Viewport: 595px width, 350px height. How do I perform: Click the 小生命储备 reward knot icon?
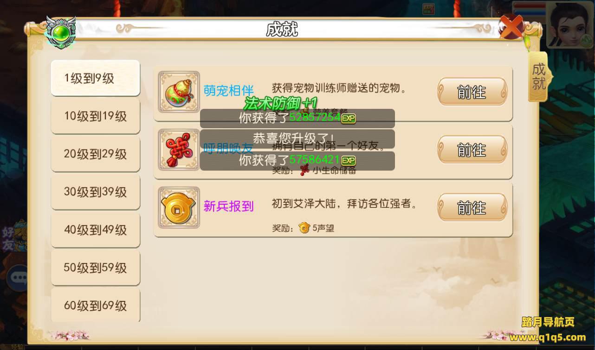[x=304, y=170]
